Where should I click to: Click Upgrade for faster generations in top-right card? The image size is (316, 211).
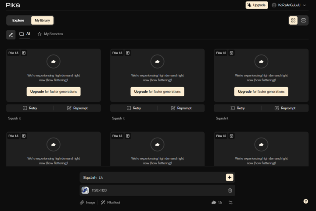point(261,92)
